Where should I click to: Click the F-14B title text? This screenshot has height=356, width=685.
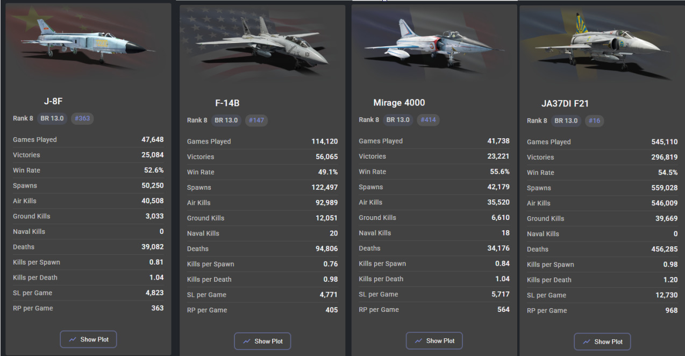(227, 103)
